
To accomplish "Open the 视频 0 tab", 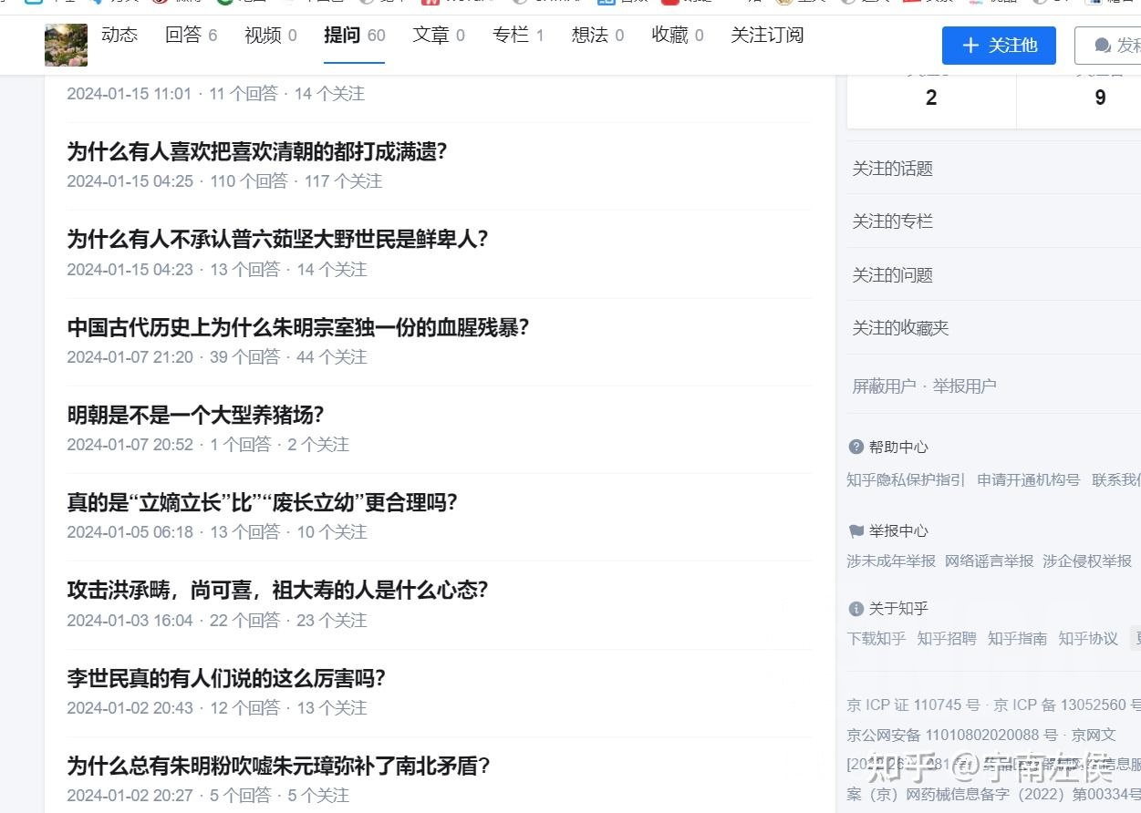I will pyautogui.click(x=271, y=35).
